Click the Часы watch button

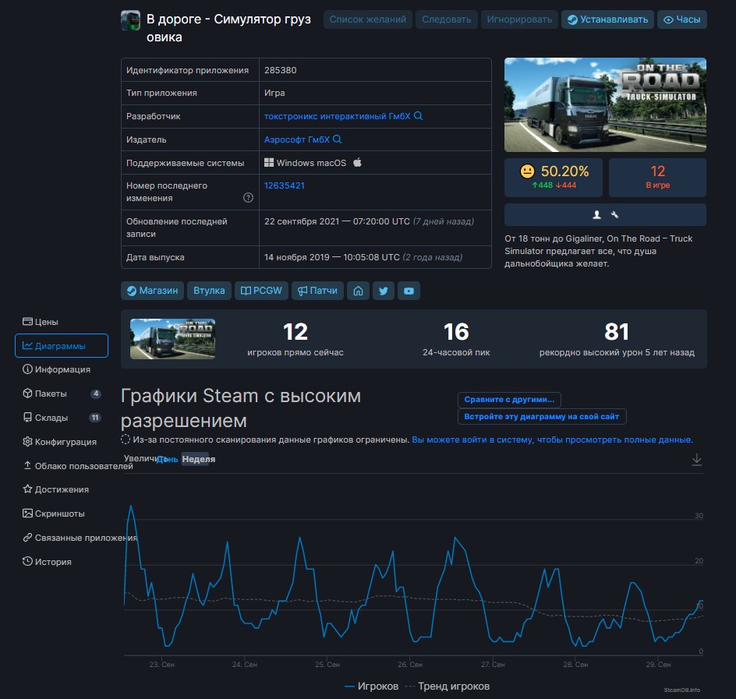(x=682, y=19)
